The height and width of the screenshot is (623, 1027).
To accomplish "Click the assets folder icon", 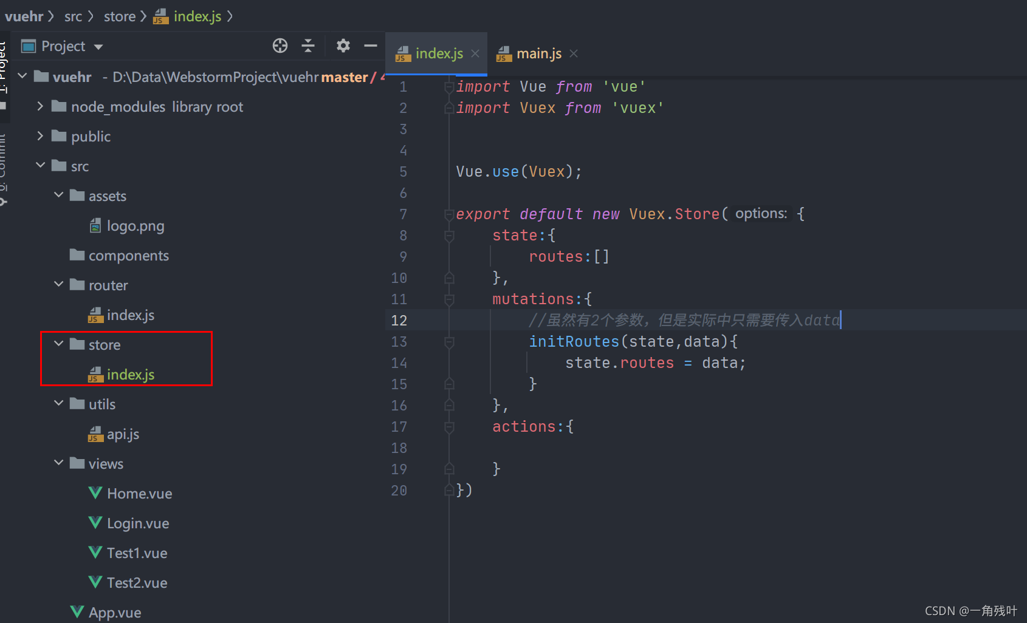I will click(77, 195).
